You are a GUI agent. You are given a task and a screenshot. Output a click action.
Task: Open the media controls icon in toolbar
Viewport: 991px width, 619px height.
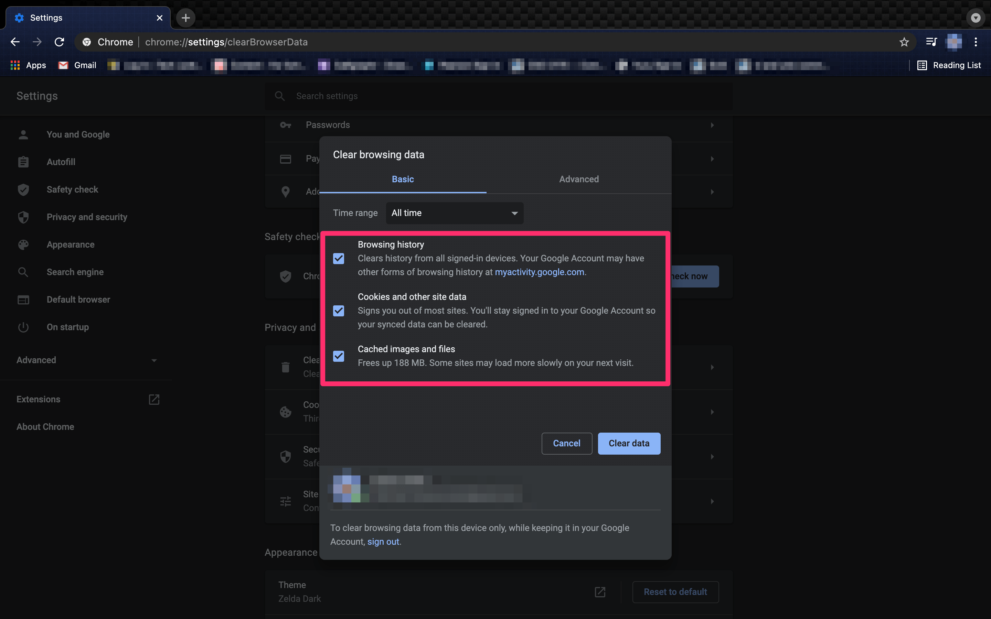coord(931,42)
